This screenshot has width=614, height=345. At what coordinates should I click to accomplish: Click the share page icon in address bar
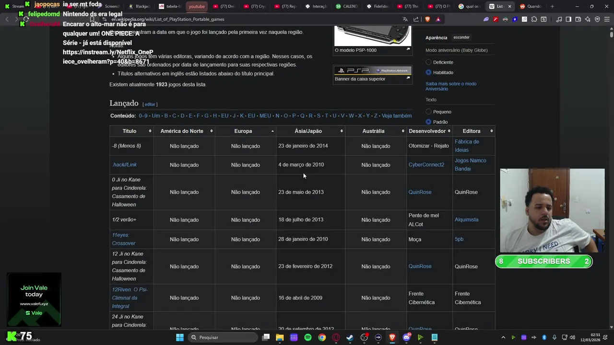click(x=416, y=19)
